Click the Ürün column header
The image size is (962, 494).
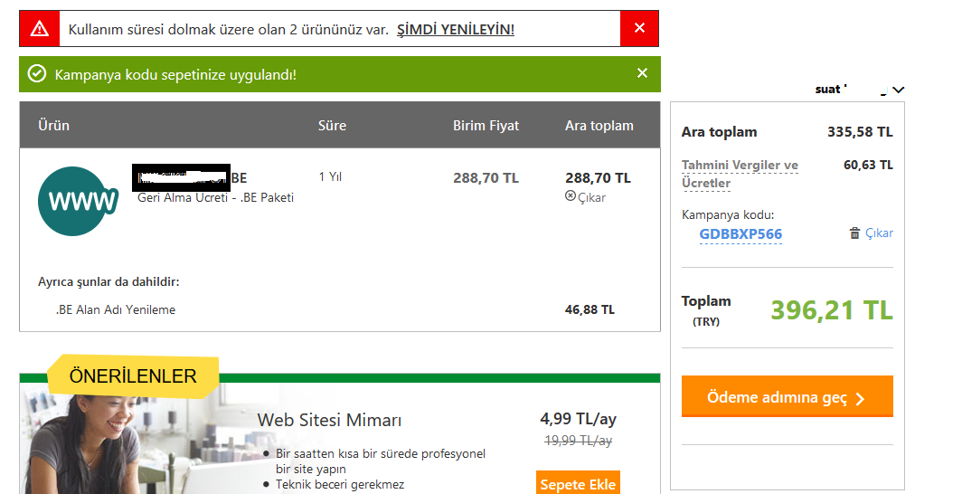click(x=54, y=125)
